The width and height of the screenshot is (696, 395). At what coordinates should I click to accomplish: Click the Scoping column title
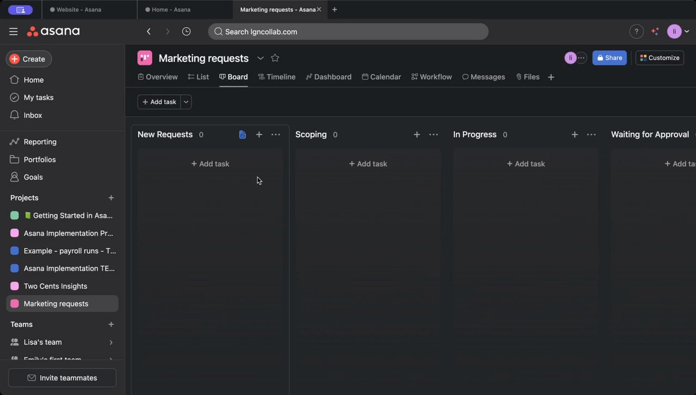(311, 135)
